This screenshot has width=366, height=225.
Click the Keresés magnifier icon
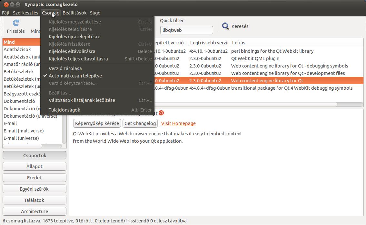tap(225, 26)
